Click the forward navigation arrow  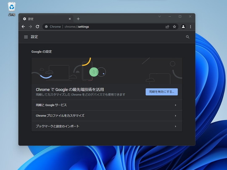(30, 26)
